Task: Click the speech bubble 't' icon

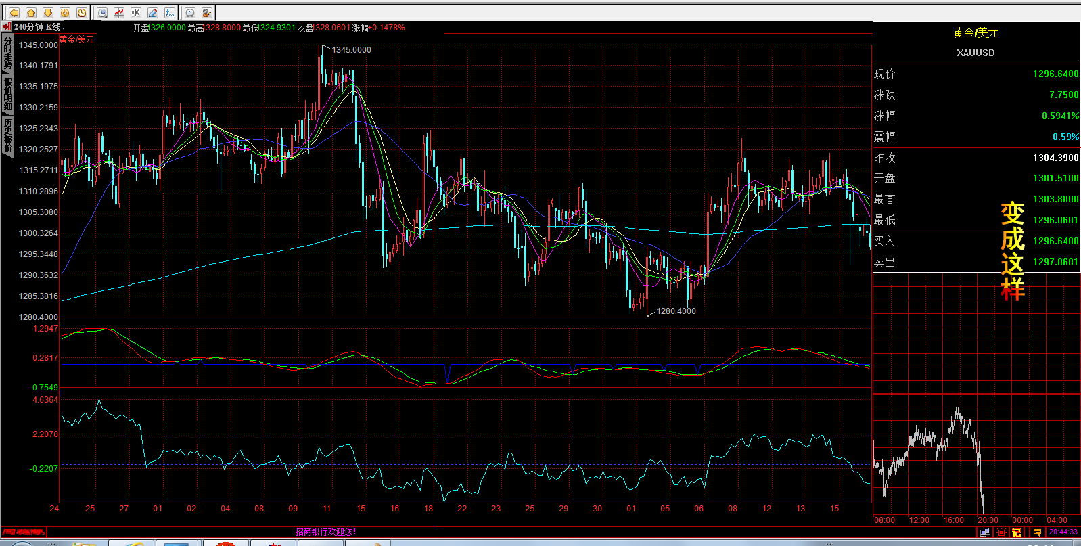Action: pos(190,12)
